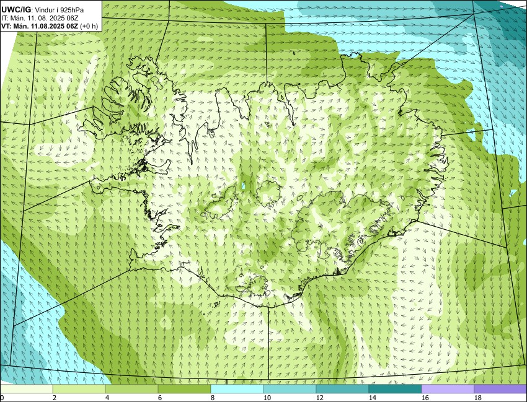Viewport: 527px width, 402px height.
Task: Click the legend tick label '12'
Action: (x=320, y=398)
